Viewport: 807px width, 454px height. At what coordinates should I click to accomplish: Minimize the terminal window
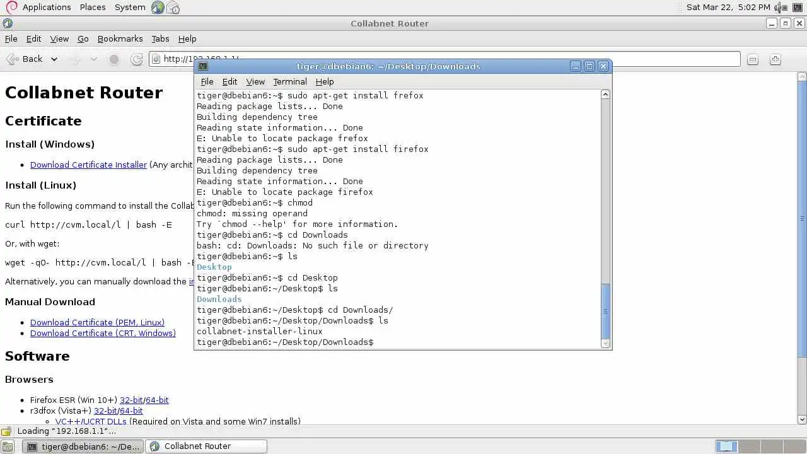(x=575, y=66)
